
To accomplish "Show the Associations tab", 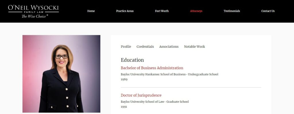I will [169, 47].
